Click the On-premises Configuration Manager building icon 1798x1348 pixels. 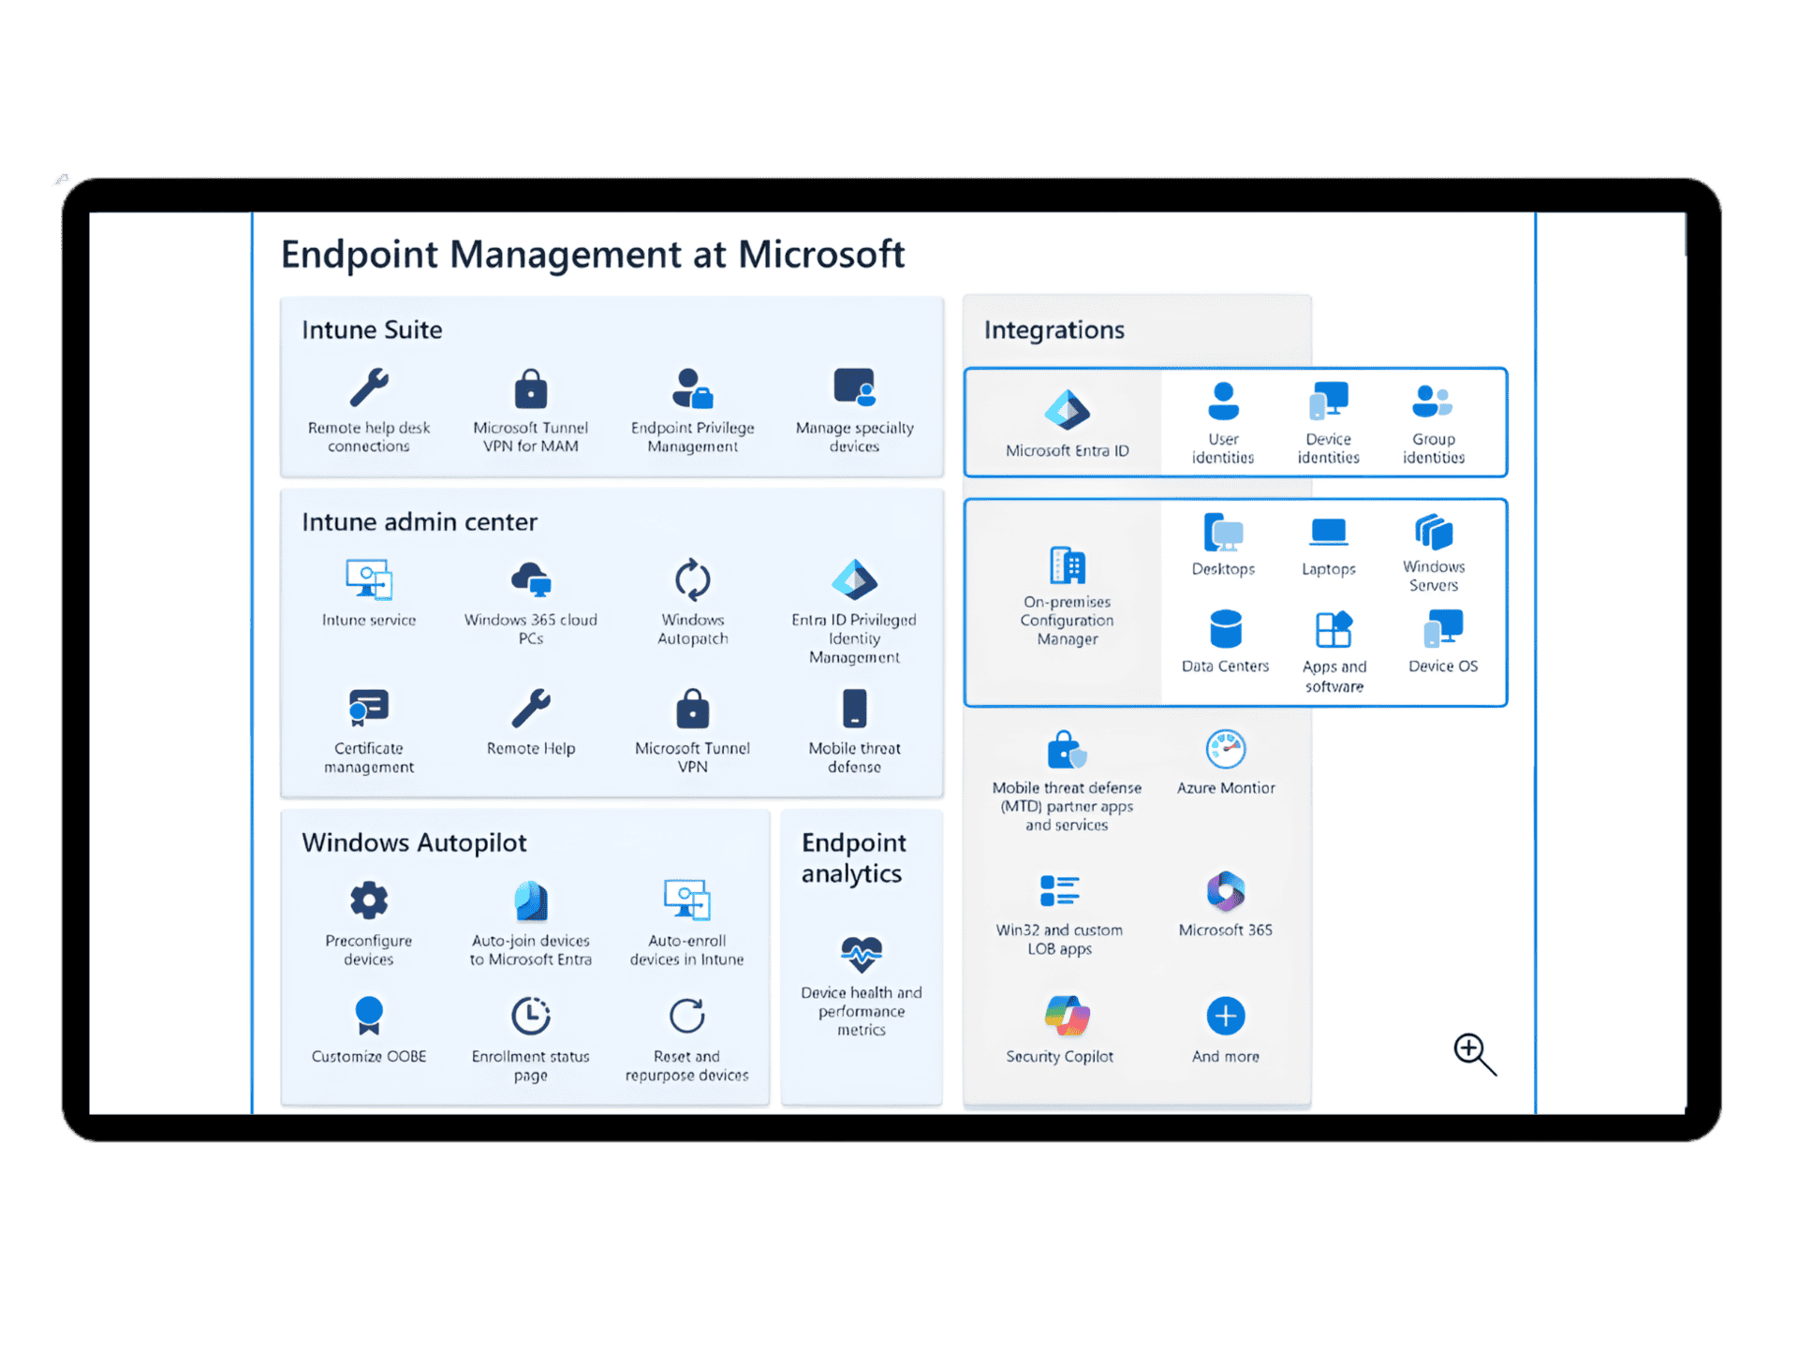(1068, 564)
